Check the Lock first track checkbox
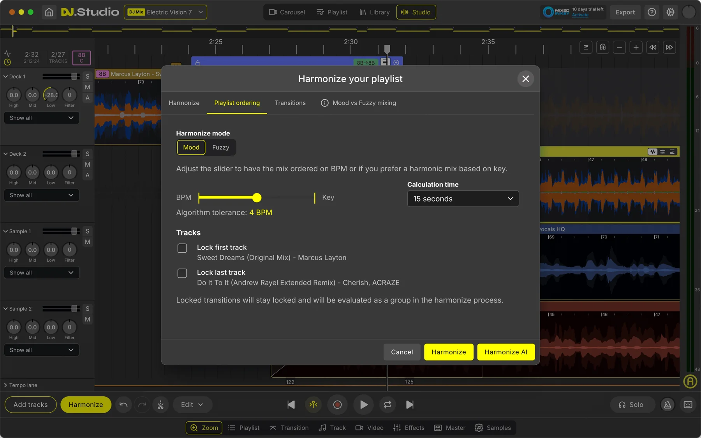This screenshot has width=701, height=438. coord(182,248)
